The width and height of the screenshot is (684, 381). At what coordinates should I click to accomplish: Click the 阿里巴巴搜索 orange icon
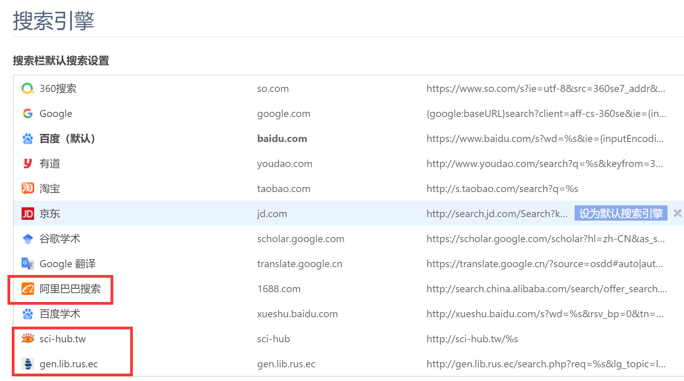coord(27,289)
